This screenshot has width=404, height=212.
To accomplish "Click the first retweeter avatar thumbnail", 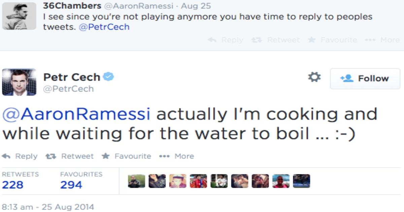I will [x=137, y=181].
